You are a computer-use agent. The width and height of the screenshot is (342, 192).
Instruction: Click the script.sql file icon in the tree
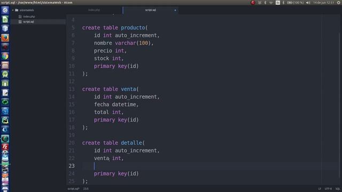coord(20,22)
